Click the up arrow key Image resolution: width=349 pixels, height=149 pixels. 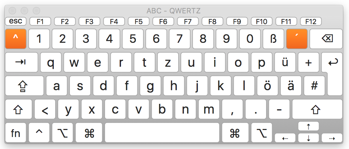(x=309, y=126)
